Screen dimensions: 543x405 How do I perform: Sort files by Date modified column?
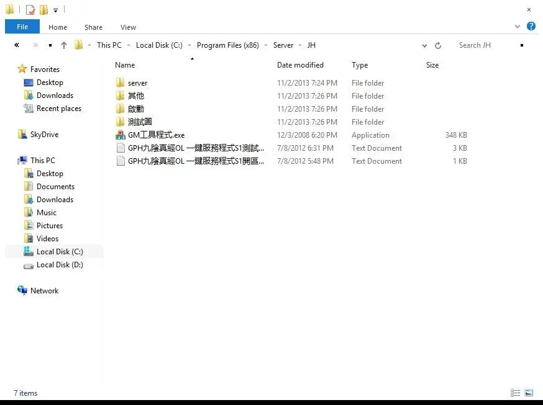click(x=300, y=65)
